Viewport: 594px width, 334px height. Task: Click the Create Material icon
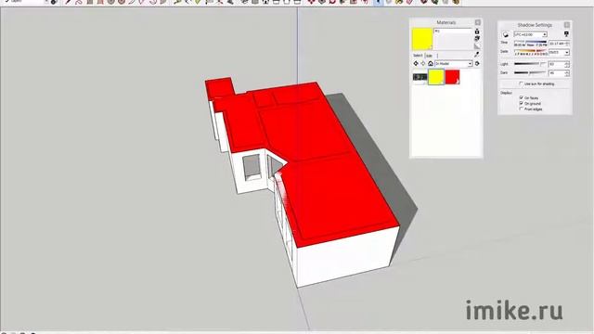[x=477, y=38]
